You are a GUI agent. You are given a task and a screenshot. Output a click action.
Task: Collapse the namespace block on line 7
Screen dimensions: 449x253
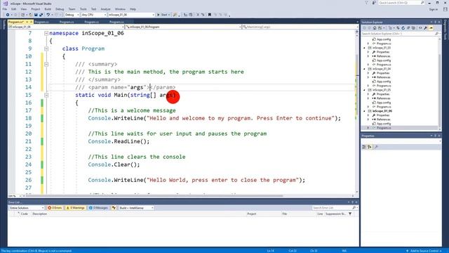pos(46,33)
